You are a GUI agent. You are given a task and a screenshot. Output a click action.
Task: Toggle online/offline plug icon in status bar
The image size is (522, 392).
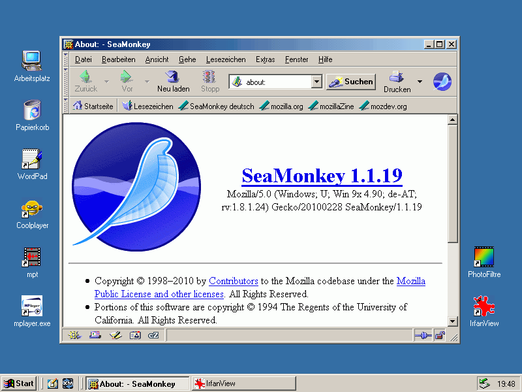(423, 336)
